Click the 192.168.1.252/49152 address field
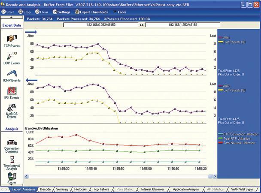Image resolution: width=261 pixels, height=193 pixels. (x=183, y=25)
